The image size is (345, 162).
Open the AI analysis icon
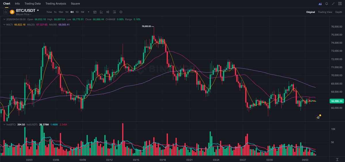pos(320,4)
